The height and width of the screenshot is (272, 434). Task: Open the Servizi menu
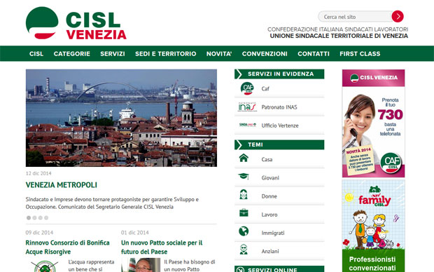tap(113, 54)
